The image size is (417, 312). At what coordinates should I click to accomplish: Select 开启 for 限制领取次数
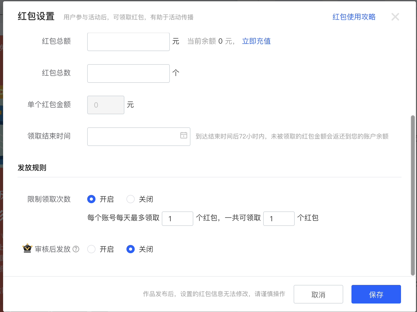coord(91,199)
